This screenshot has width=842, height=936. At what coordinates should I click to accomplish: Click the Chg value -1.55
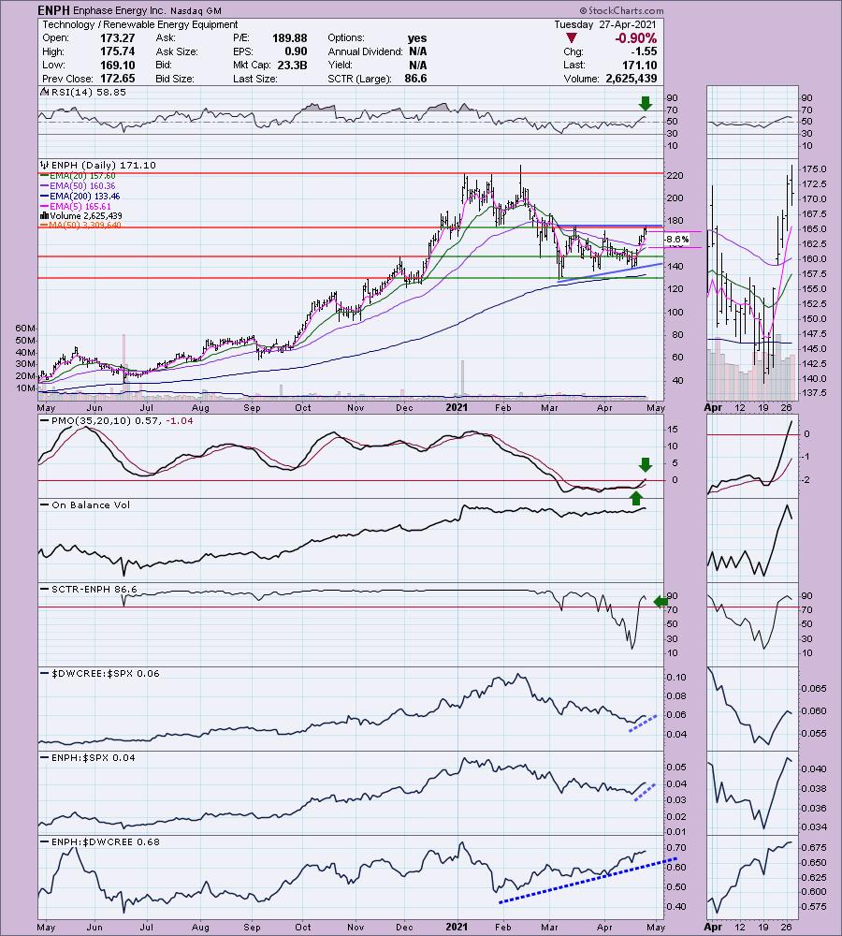click(644, 51)
